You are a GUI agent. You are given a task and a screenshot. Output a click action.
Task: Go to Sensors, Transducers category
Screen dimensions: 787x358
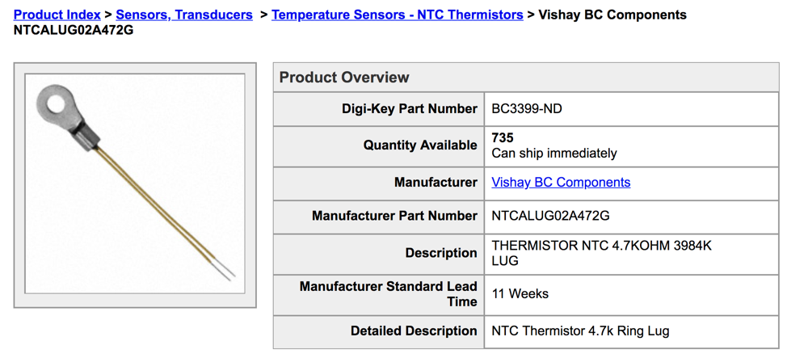(184, 15)
